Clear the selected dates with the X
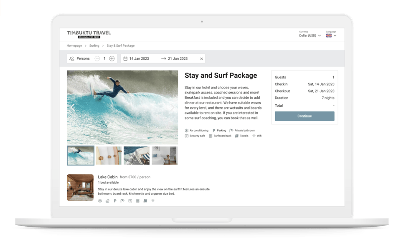Screen dimensions: 401x248 201,59
